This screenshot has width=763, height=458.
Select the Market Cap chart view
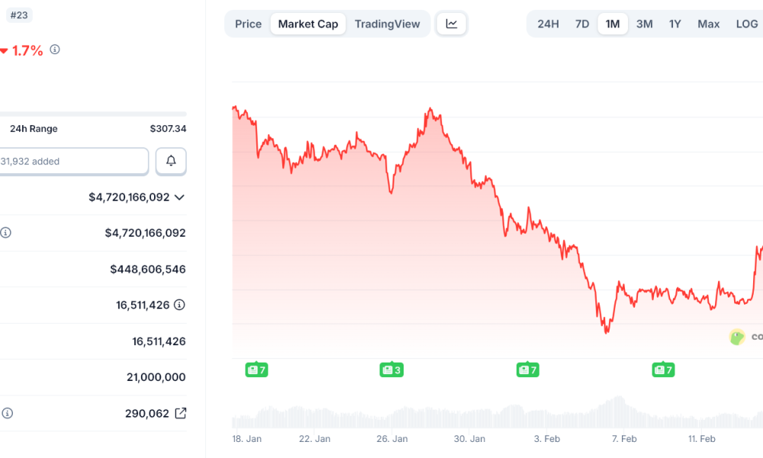[x=307, y=24]
